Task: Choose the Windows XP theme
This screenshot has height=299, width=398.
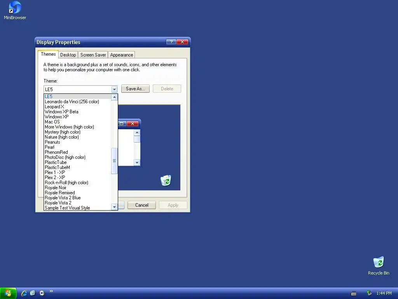Action: tap(77, 117)
